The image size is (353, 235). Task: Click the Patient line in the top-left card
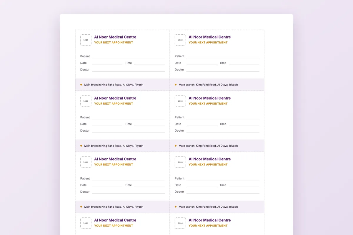coord(128,56)
